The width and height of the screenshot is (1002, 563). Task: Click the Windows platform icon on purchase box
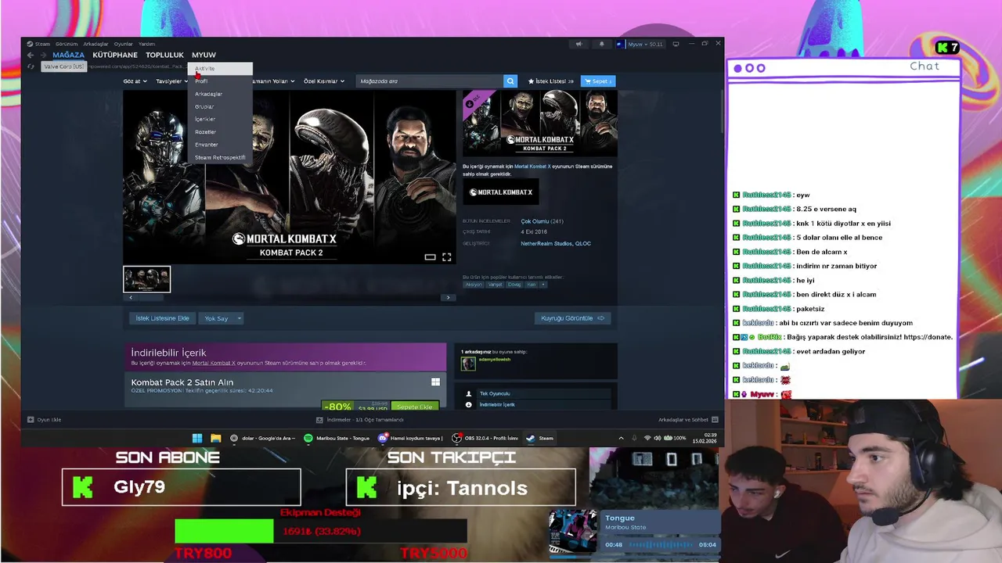pos(435,382)
